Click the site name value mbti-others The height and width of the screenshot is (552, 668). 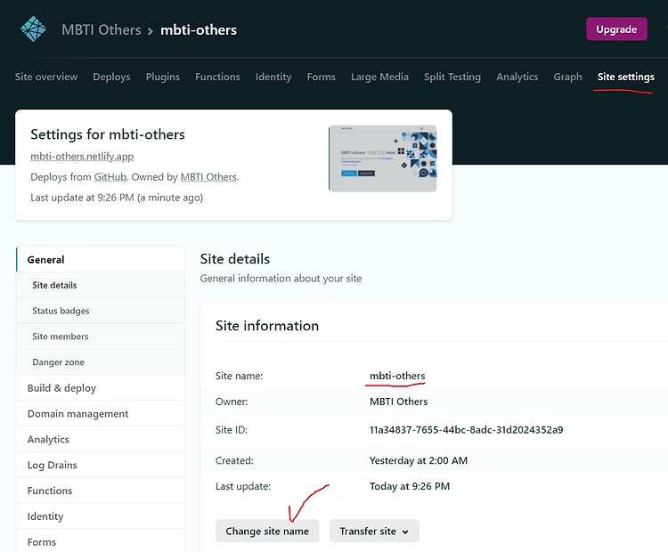[397, 376]
